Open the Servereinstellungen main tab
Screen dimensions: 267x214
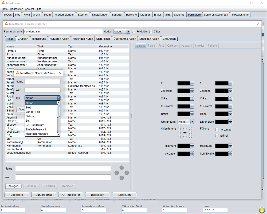(216, 15)
